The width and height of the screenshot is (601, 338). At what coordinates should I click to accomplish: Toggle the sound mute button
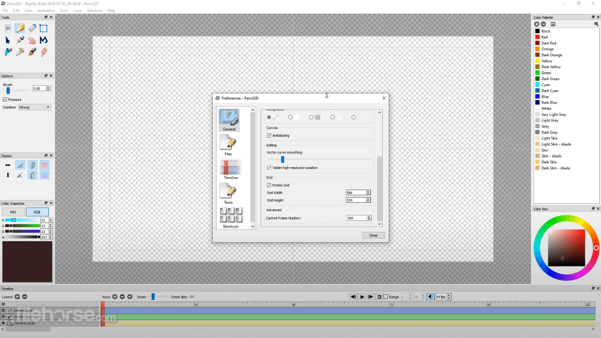(x=431, y=297)
